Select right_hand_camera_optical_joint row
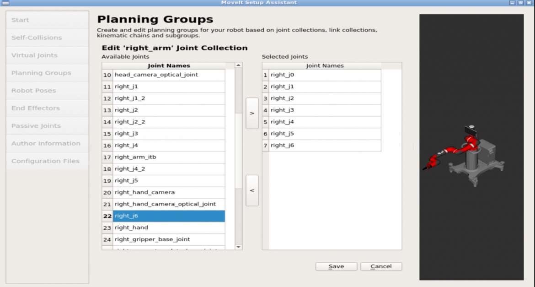The image size is (535, 287). [x=169, y=204]
